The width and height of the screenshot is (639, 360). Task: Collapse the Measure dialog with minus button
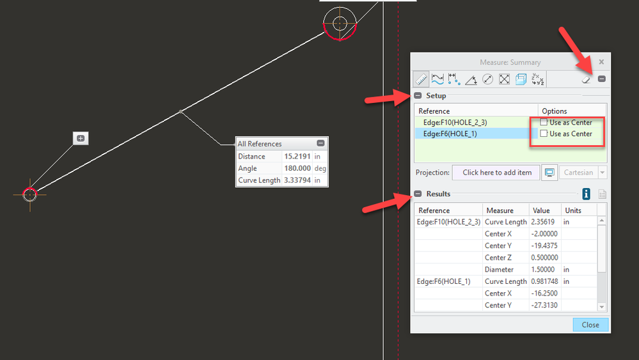[601, 79]
